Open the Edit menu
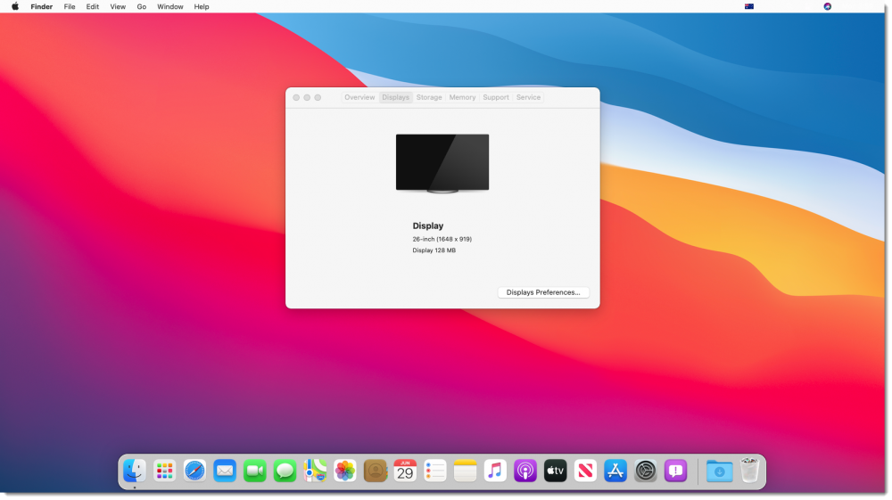This screenshot has height=500, width=892. (x=93, y=7)
